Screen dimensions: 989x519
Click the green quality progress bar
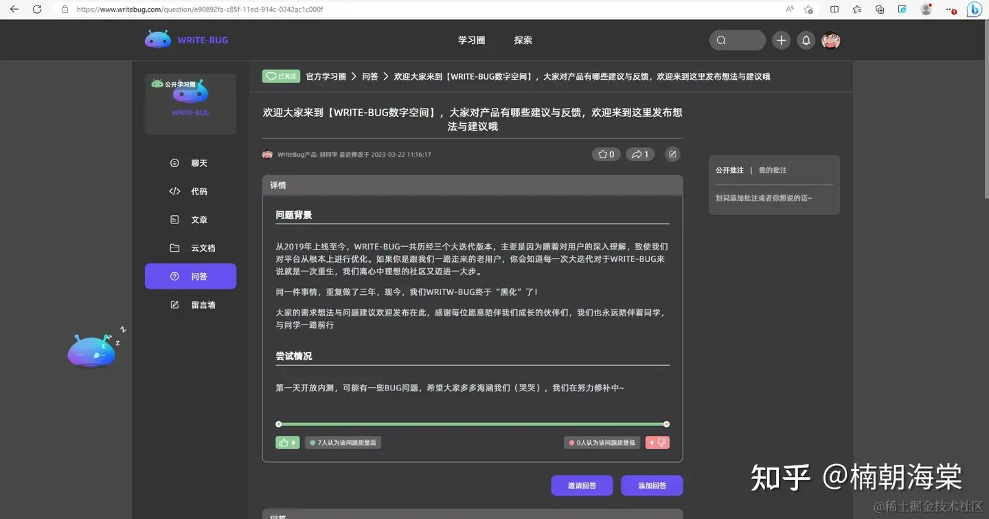point(473,424)
